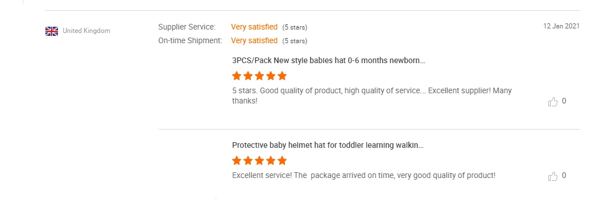
Task: Like the protective baby helmet review
Action: (x=552, y=176)
